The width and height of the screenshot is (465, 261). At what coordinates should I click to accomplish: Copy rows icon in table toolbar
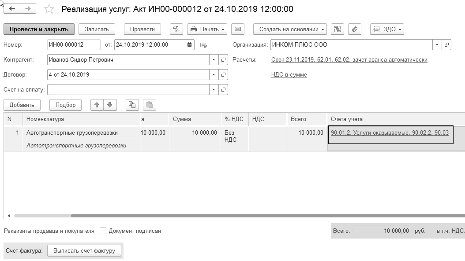(x=132, y=105)
